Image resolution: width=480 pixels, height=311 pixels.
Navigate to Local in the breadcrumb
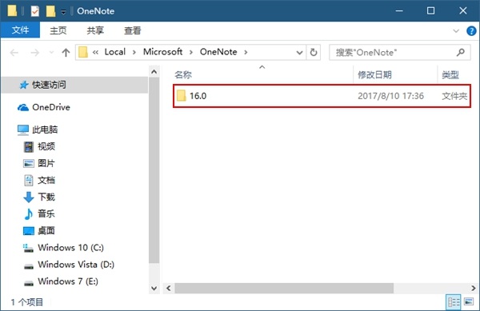pyautogui.click(x=115, y=52)
